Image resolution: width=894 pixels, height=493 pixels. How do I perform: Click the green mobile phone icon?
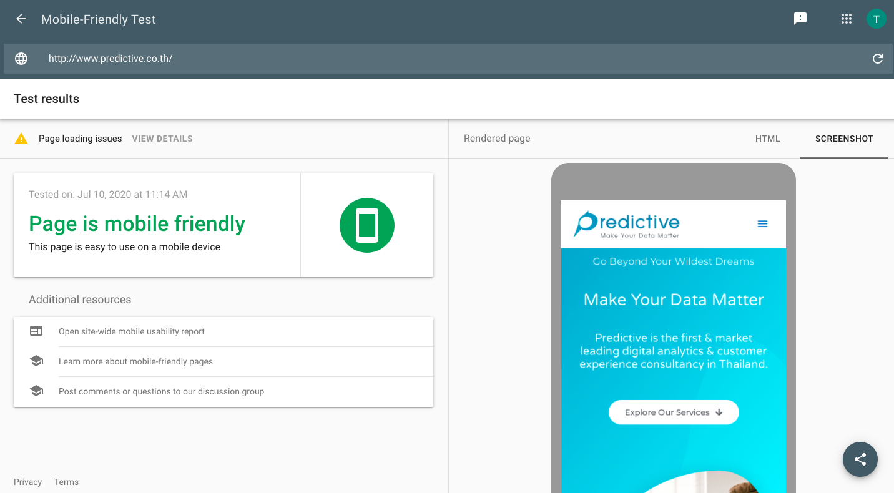pos(367,225)
